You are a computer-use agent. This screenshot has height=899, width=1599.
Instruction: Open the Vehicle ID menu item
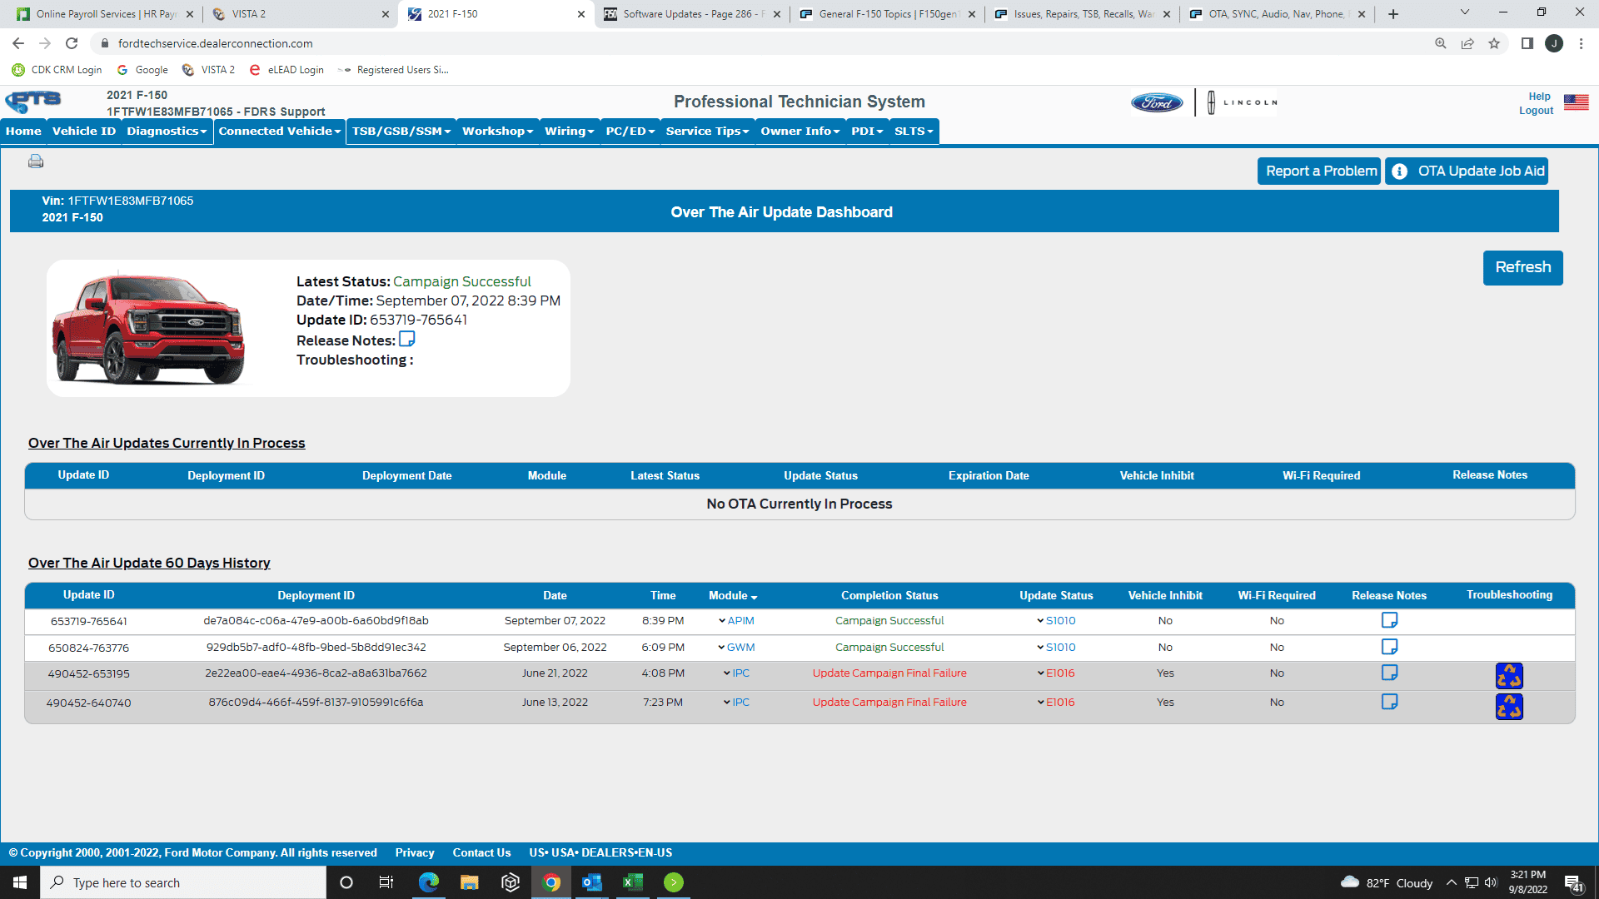click(83, 132)
